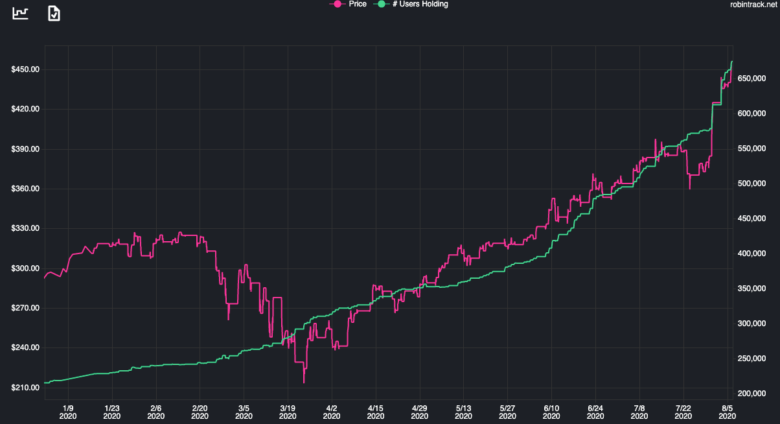Select the 5/13 2020 date label
This screenshot has width=780, height=424.
pos(463,412)
